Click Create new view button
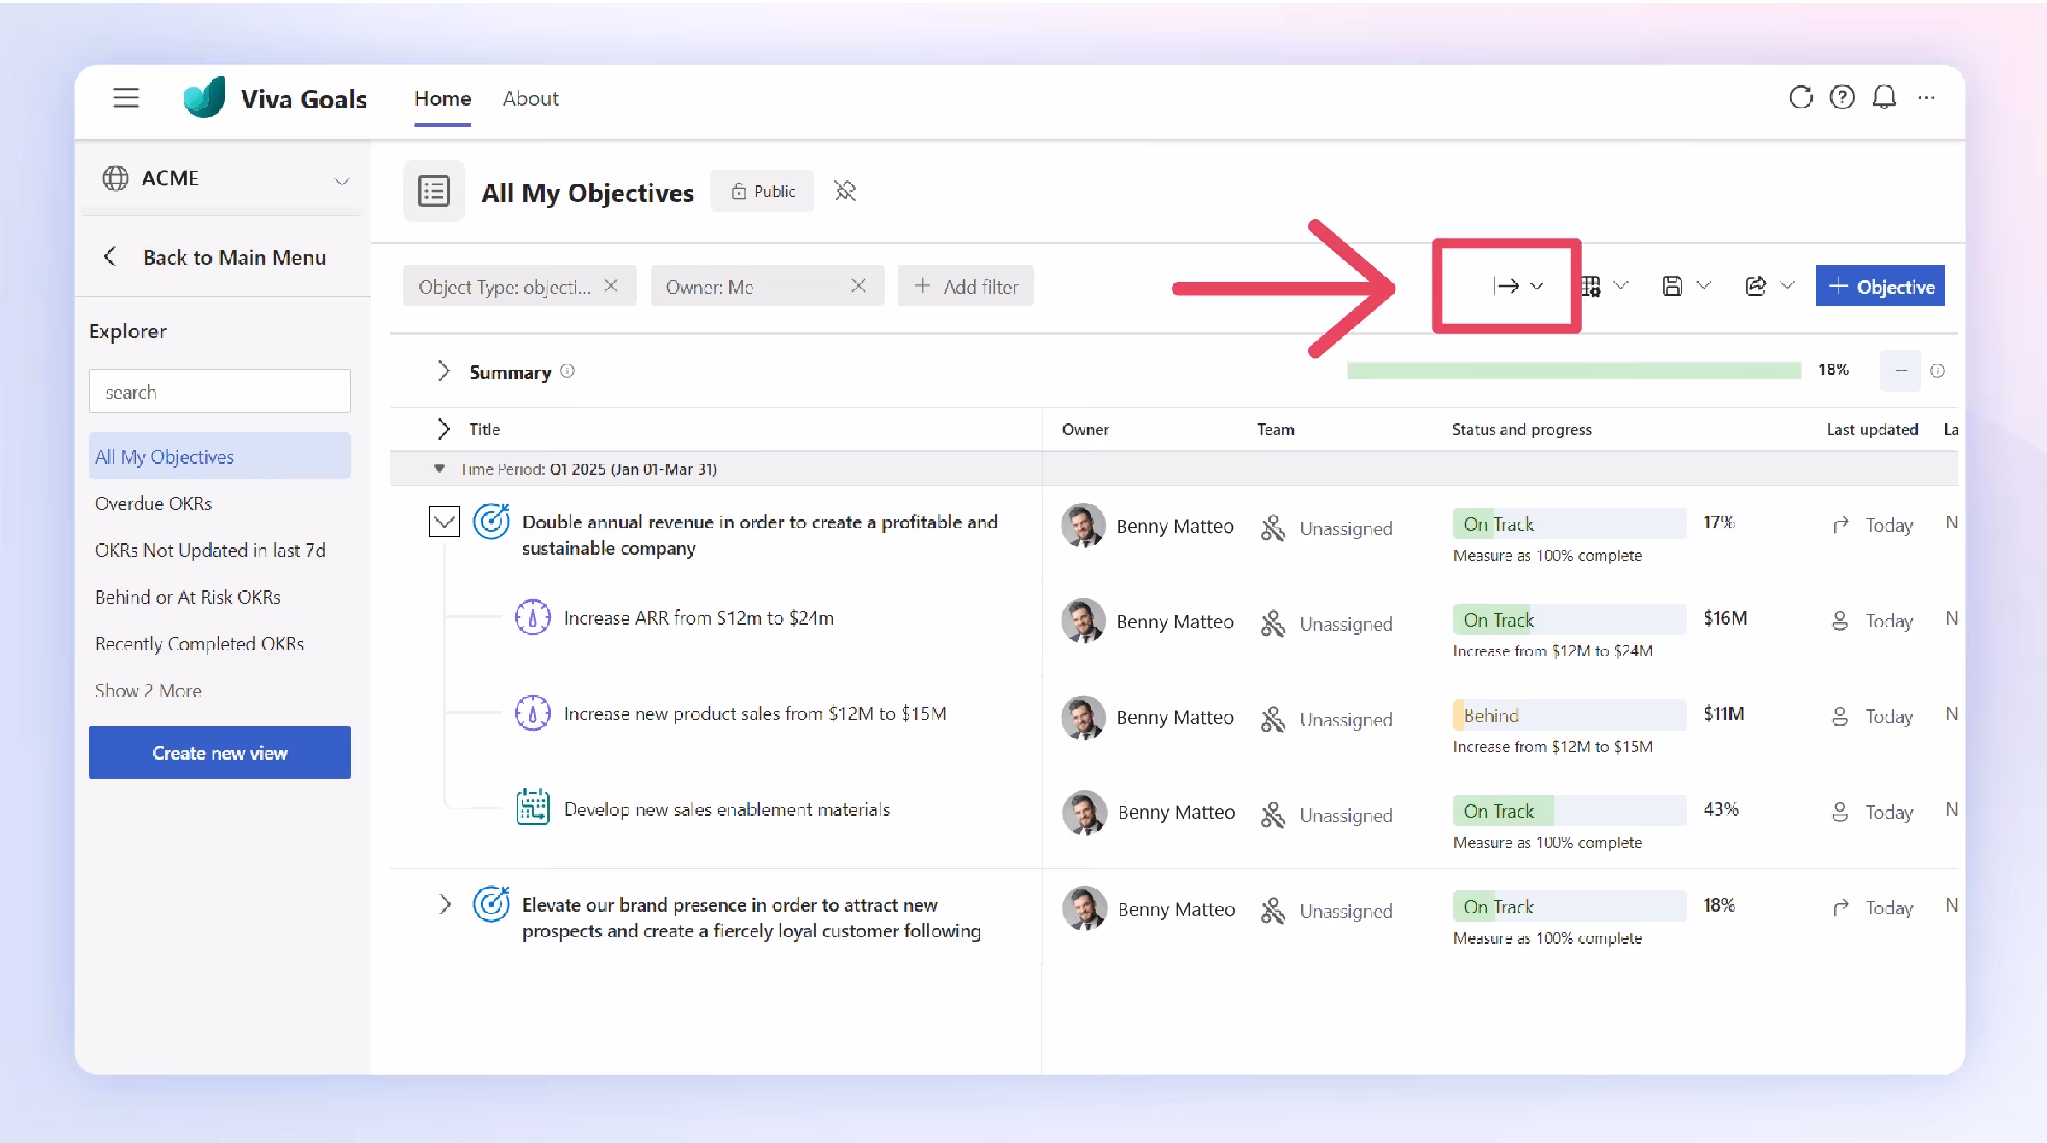Image resolution: width=2047 pixels, height=1143 pixels. pos(219,752)
